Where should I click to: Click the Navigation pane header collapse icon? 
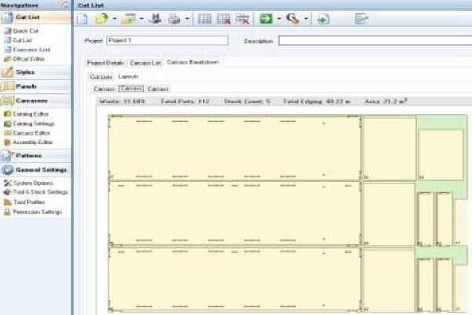[x=65, y=5]
